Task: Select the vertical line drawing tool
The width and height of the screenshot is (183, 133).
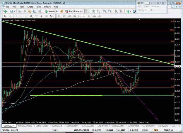Action: (16, 16)
